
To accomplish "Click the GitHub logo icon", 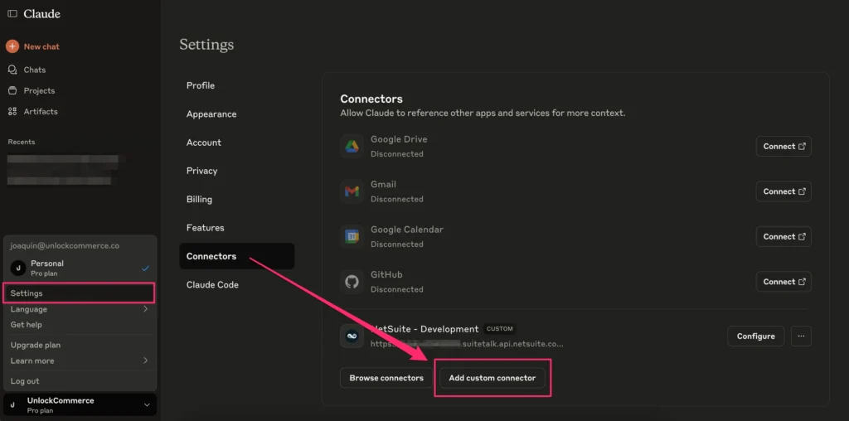I will [x=352, y=282].
